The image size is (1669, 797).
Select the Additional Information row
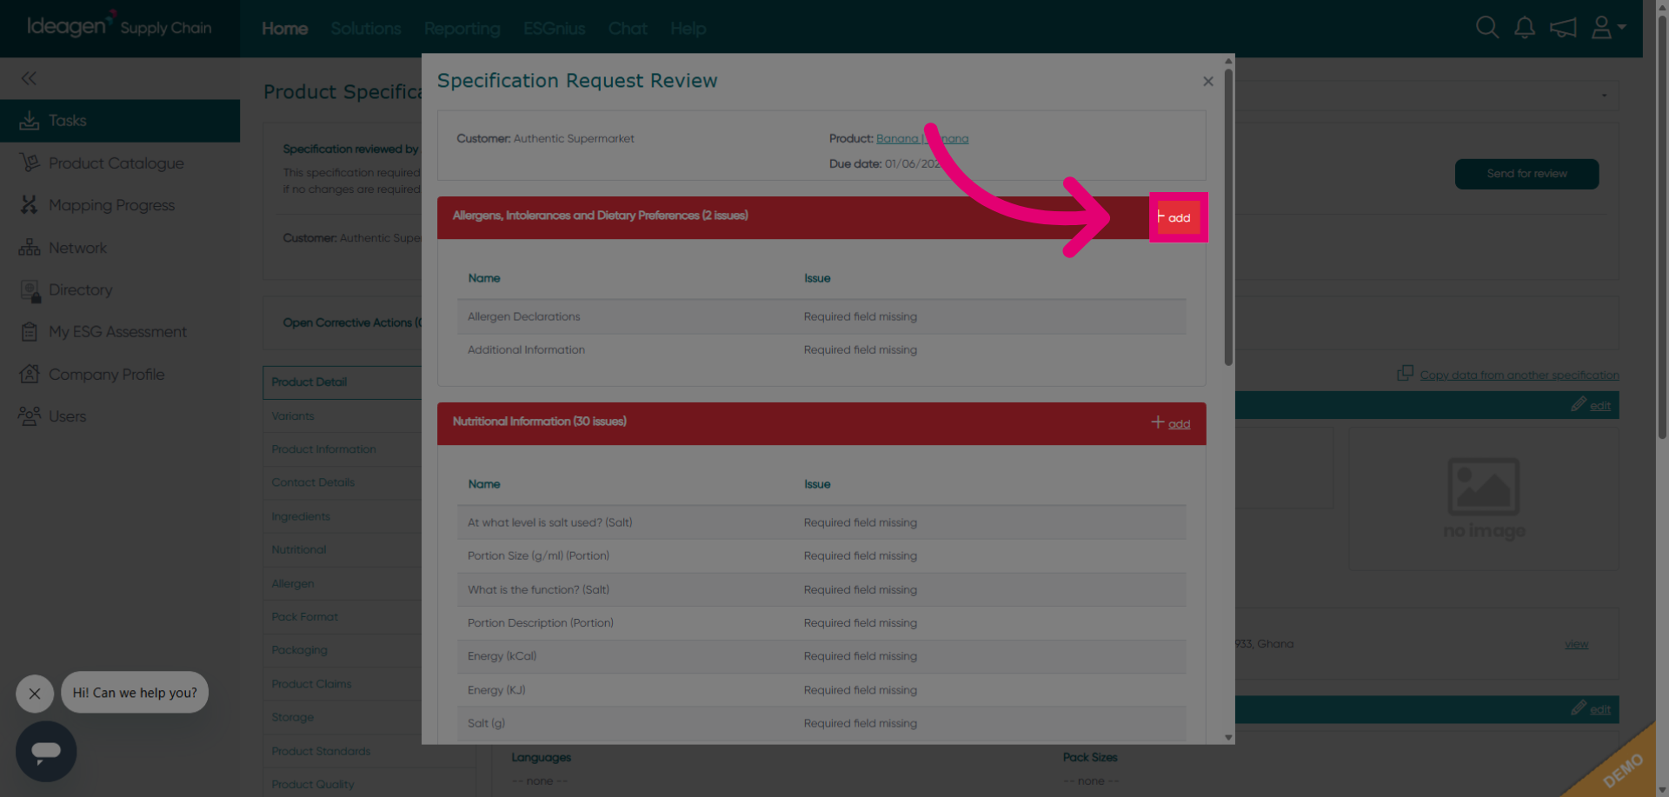(821, 350)
